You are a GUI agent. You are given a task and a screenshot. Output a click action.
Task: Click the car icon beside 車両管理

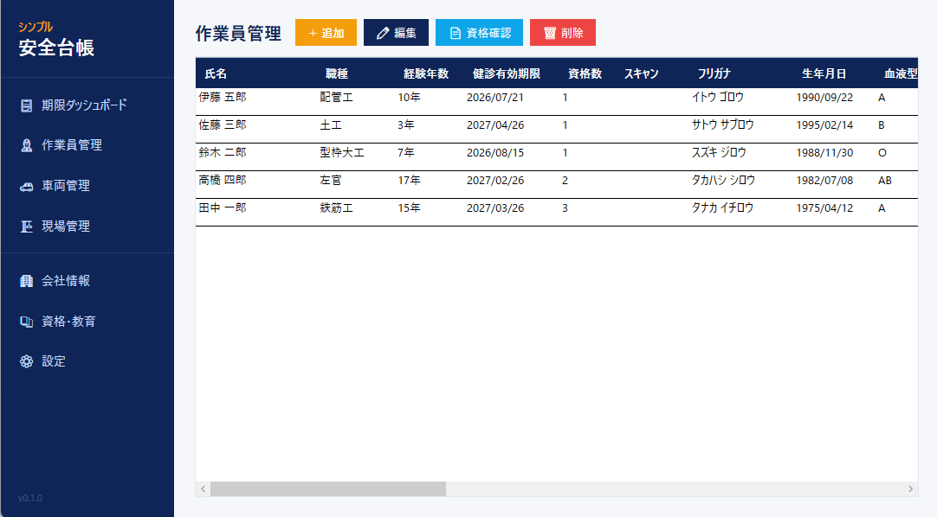click(26, 186)
